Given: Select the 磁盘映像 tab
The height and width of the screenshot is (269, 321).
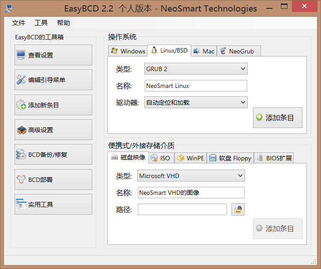Looking at the screenshot, I should (x=128, y=157).
